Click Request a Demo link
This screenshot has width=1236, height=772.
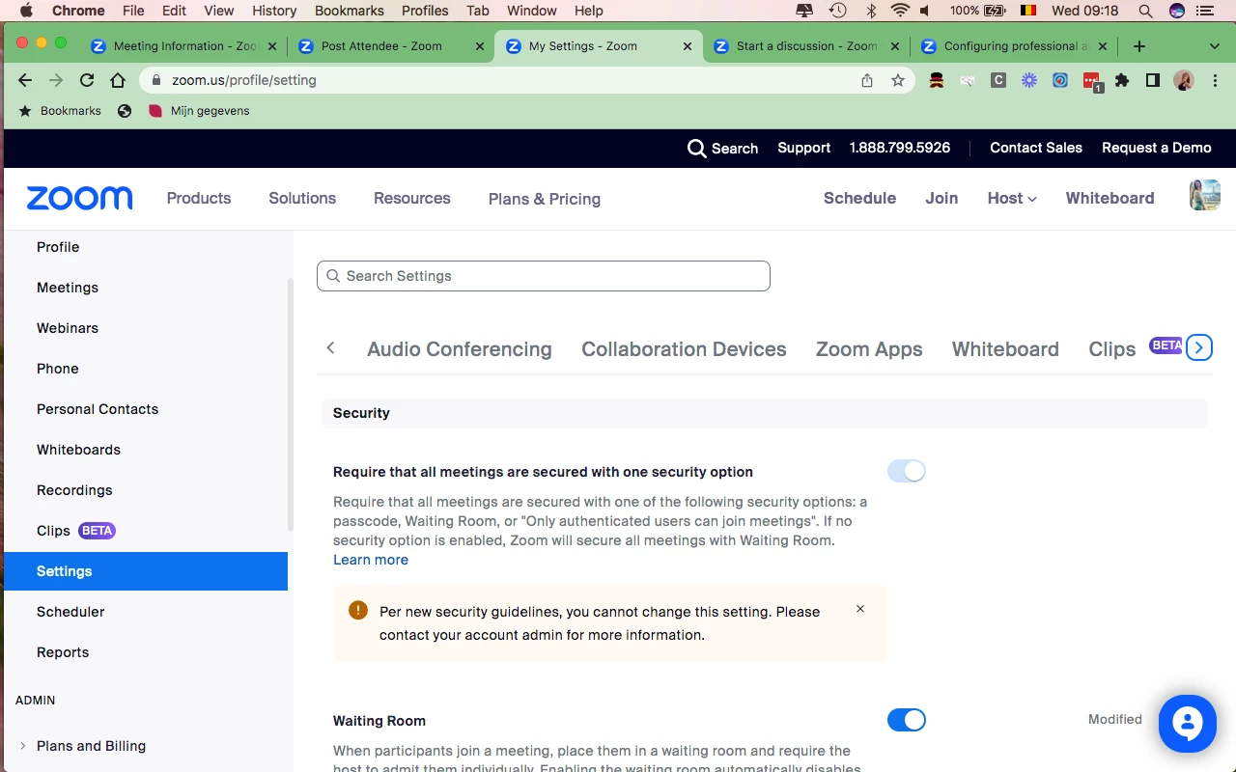click(x=1157, y=148)
